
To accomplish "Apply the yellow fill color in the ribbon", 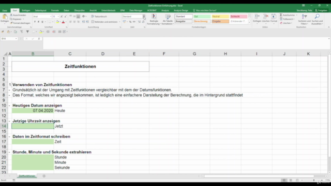I will pos(57,22).
